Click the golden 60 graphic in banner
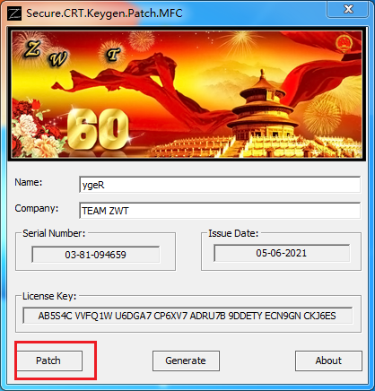The width and height of the screenshot is (375, 391). point(98,129)
